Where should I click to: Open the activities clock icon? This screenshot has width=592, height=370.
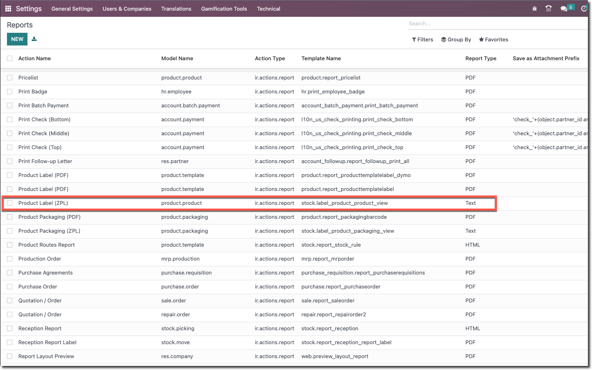584,9
